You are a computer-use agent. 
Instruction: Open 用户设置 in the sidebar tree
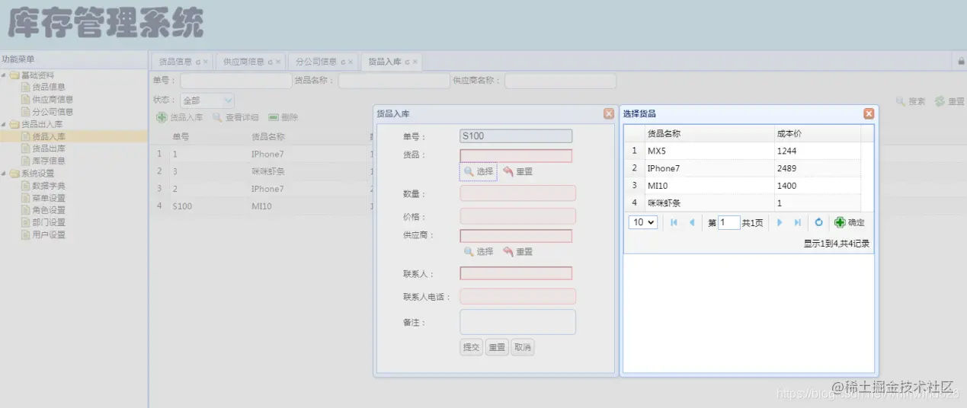point(48,234)
